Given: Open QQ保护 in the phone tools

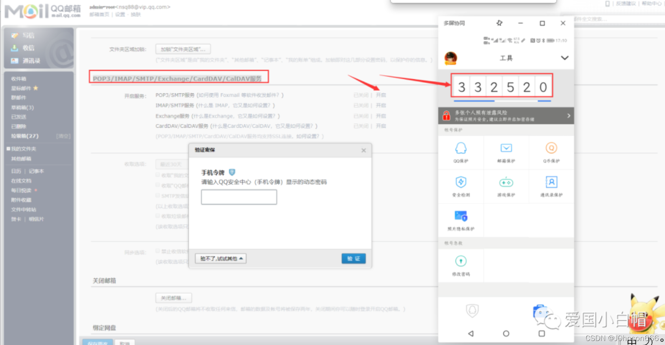Looking at the screenshot, I should point(461,152).
